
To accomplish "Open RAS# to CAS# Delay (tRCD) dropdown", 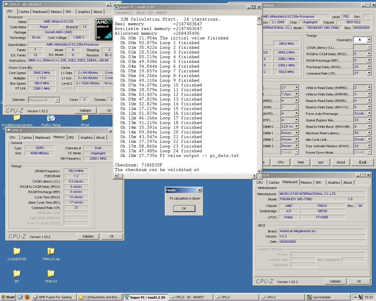I will tap(369, 54).
